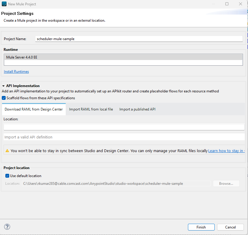The width and height of the screenshot is (248, 235).
Task: Click the Import a valid API definition field
Action: [124, 137]
